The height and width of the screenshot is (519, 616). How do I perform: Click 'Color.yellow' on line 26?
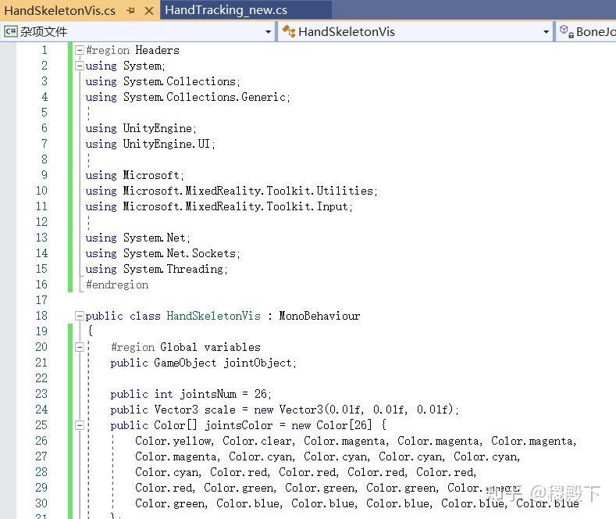click(173, 441)
